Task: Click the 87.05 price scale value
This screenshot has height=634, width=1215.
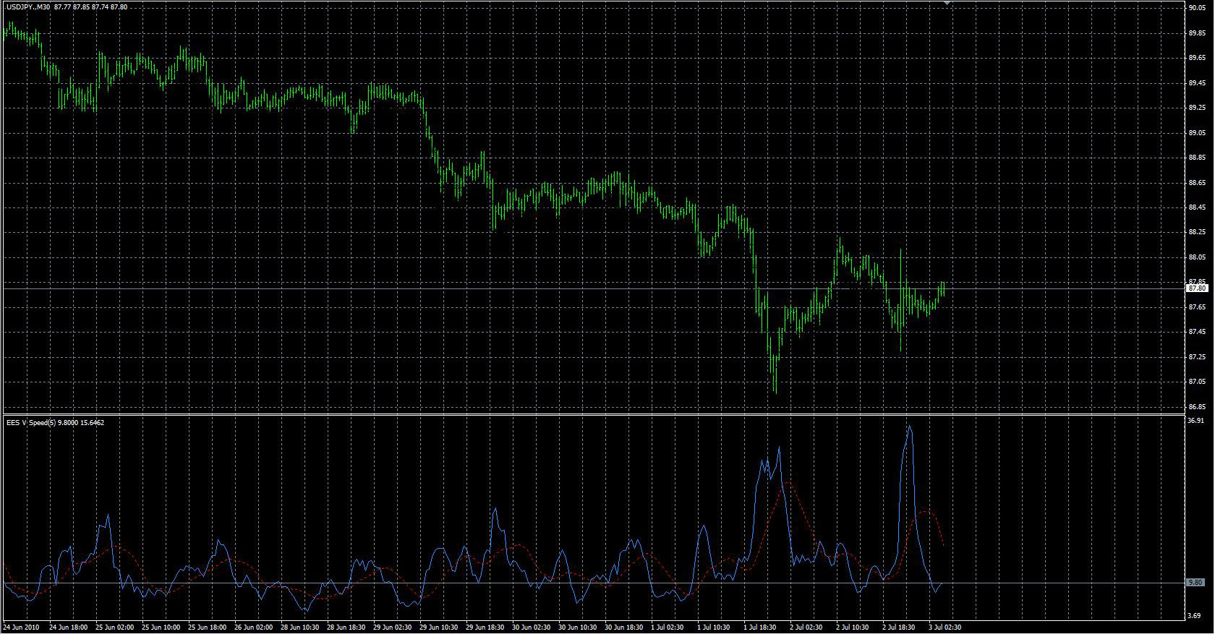Action: tap(1196, 382)
